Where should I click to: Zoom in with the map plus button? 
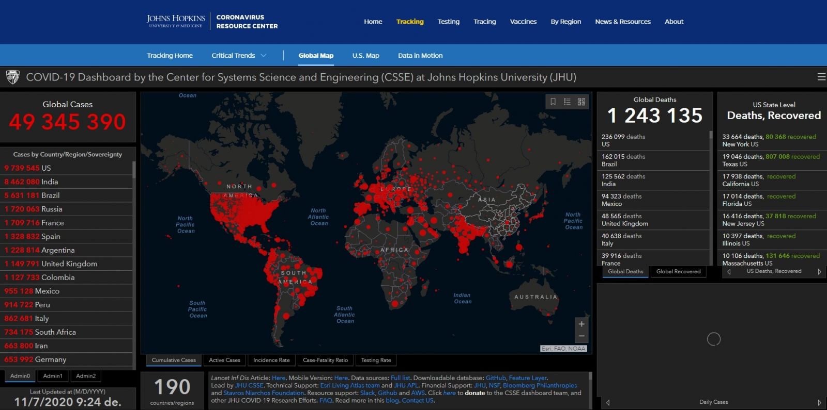click(x=581, y=324)
